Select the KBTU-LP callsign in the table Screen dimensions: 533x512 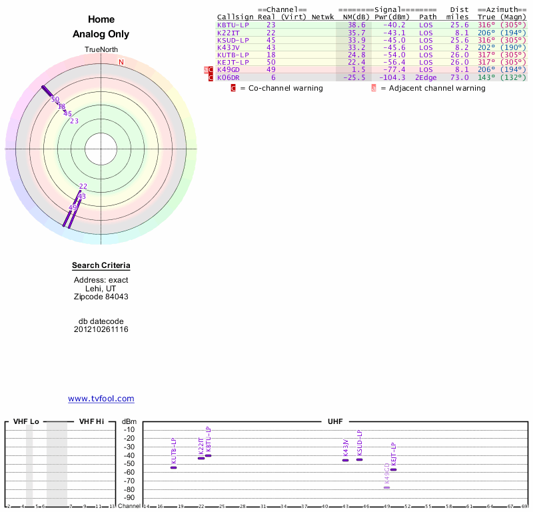click(233, 25)
